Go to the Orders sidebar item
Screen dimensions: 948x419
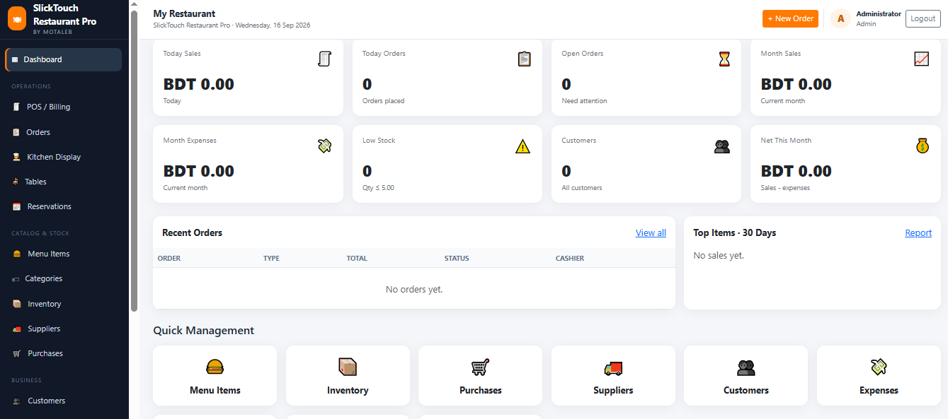tap(64, 132)
